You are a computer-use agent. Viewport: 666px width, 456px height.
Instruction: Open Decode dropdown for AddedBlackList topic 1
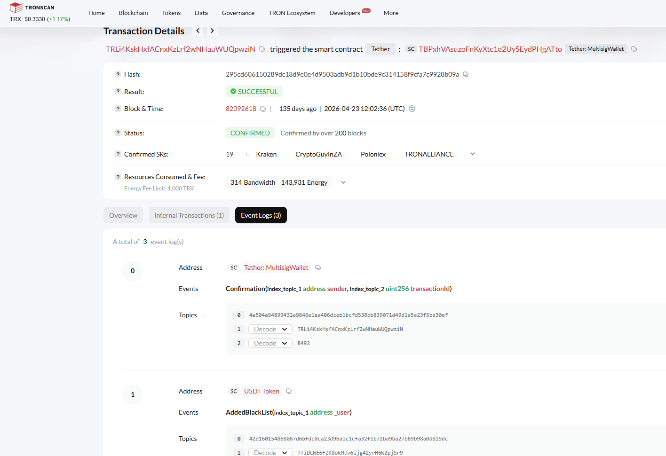click(x=270, y=452)
